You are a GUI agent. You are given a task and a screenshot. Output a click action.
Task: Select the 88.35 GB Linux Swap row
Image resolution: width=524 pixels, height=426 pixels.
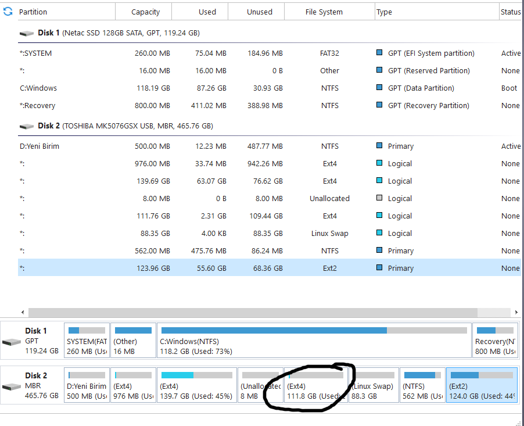point(270,233)
